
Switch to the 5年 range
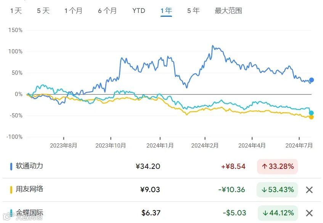tap(193, 11)
